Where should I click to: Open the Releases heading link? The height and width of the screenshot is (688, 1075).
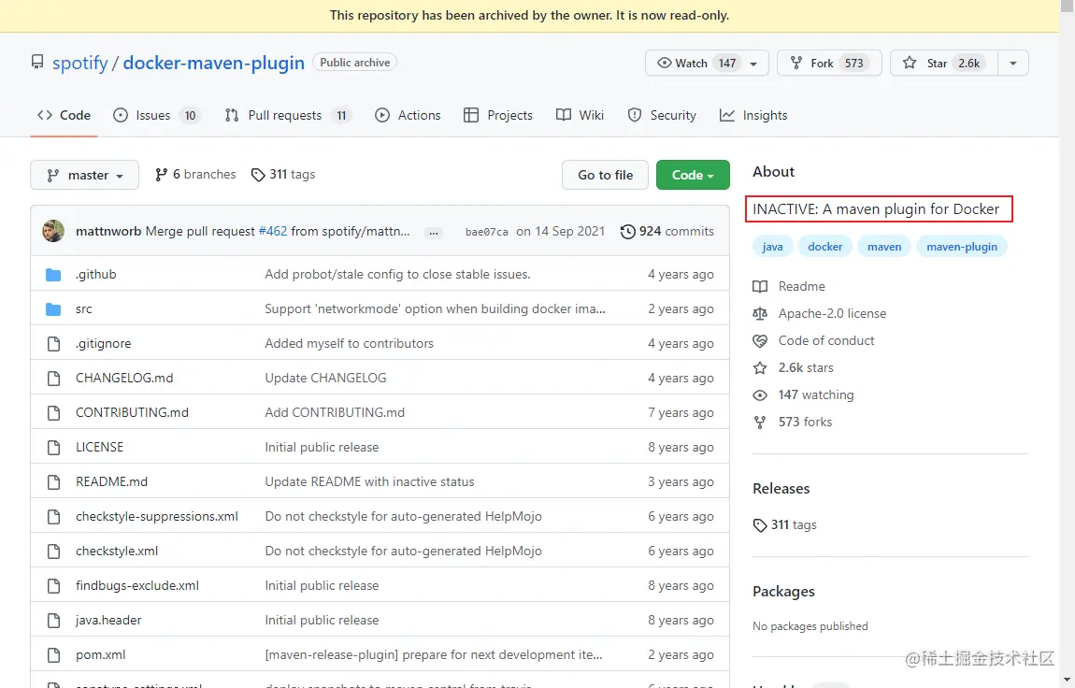point(781,489)
